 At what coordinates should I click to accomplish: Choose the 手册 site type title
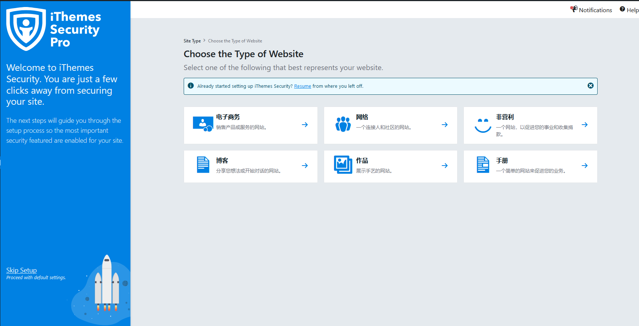pyautogui.click(x=502, y=160)
